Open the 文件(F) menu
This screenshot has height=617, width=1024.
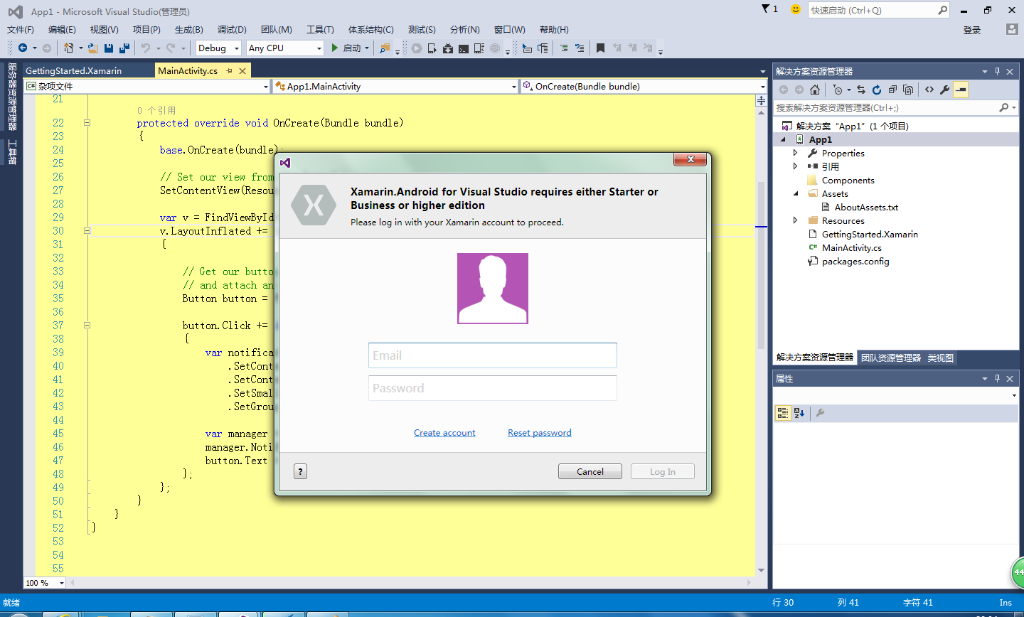21,29
